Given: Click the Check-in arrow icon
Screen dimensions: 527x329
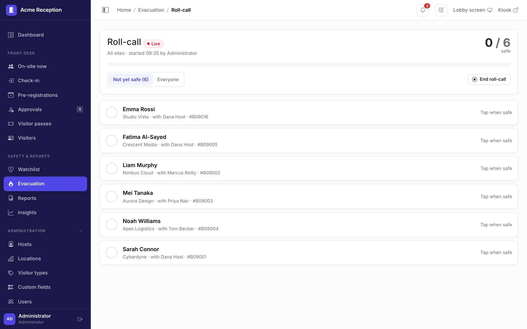Looking at the screenshot, I should [x=11, y=81].
